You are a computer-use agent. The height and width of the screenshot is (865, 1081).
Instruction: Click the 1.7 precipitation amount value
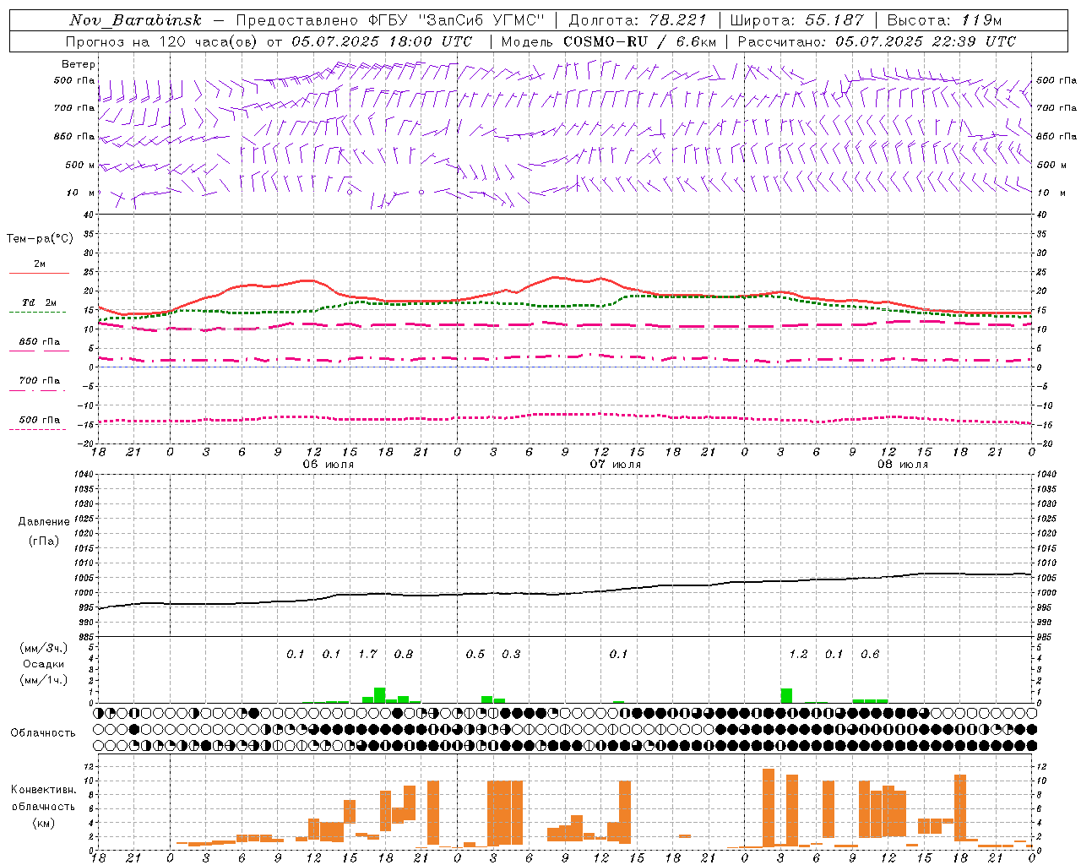367,654
